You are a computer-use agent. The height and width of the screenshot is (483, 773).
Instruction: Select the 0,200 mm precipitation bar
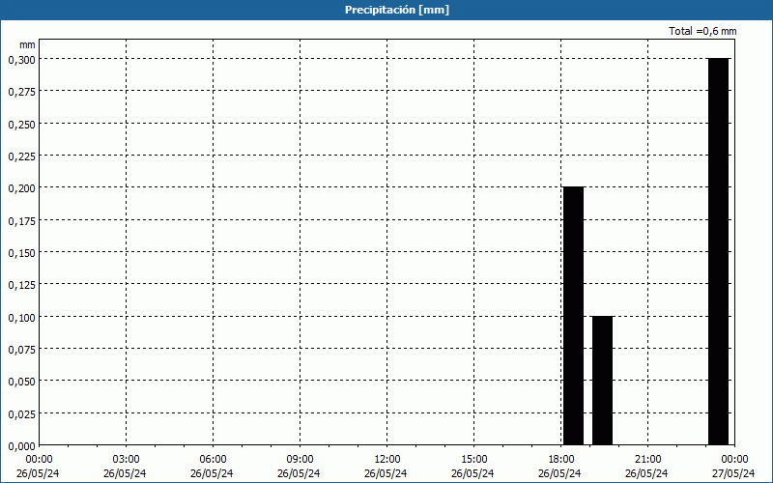[x=573, y=316]
